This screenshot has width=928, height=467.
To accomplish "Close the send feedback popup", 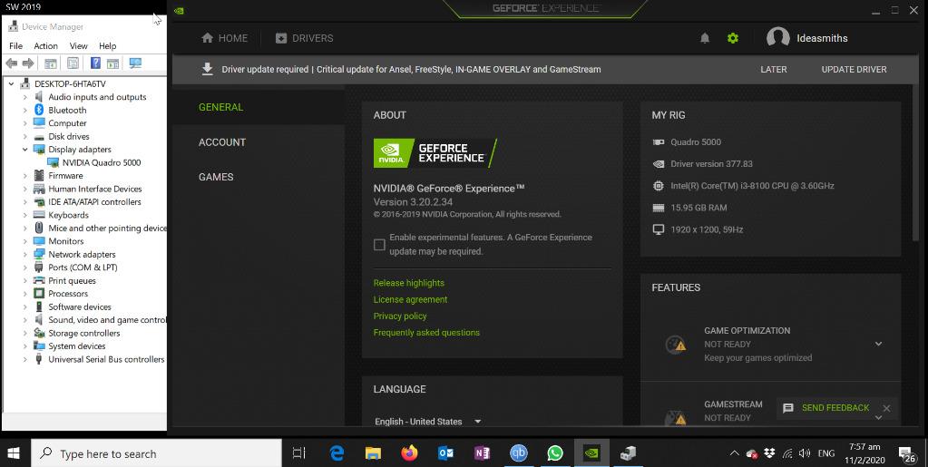I will [886, 408].
